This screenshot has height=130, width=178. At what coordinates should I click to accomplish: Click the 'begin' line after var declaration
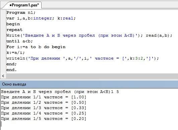pyautogui.click(x=13, y=24)
